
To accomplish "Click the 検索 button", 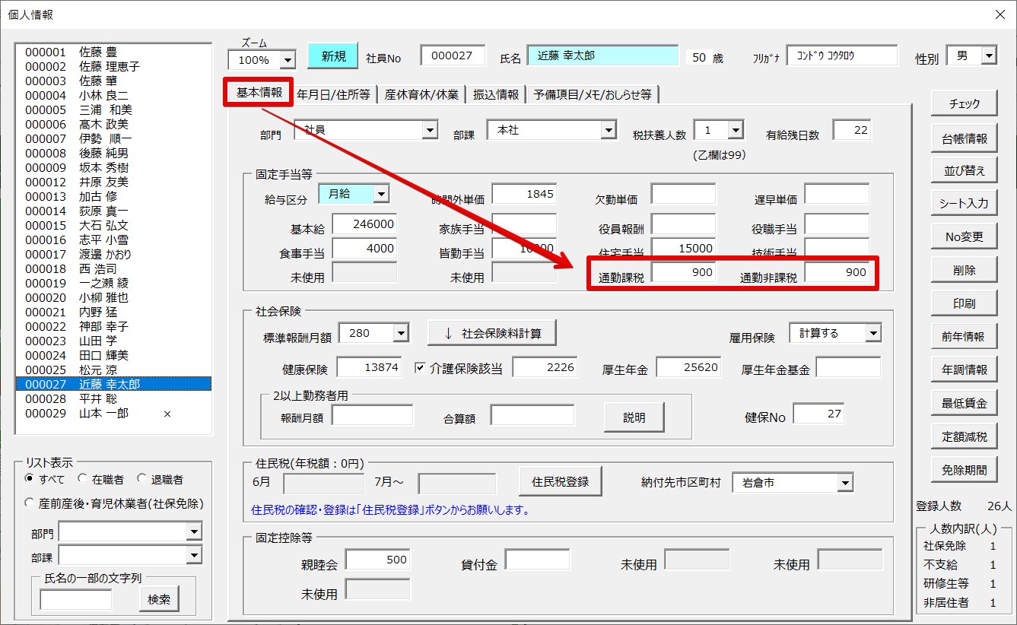I will (159, 599).
